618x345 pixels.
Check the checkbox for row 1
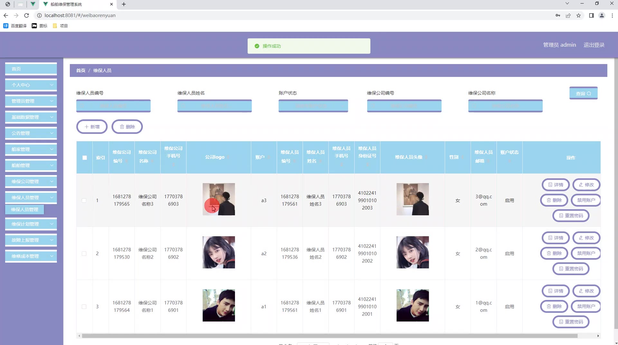(84, 200)
